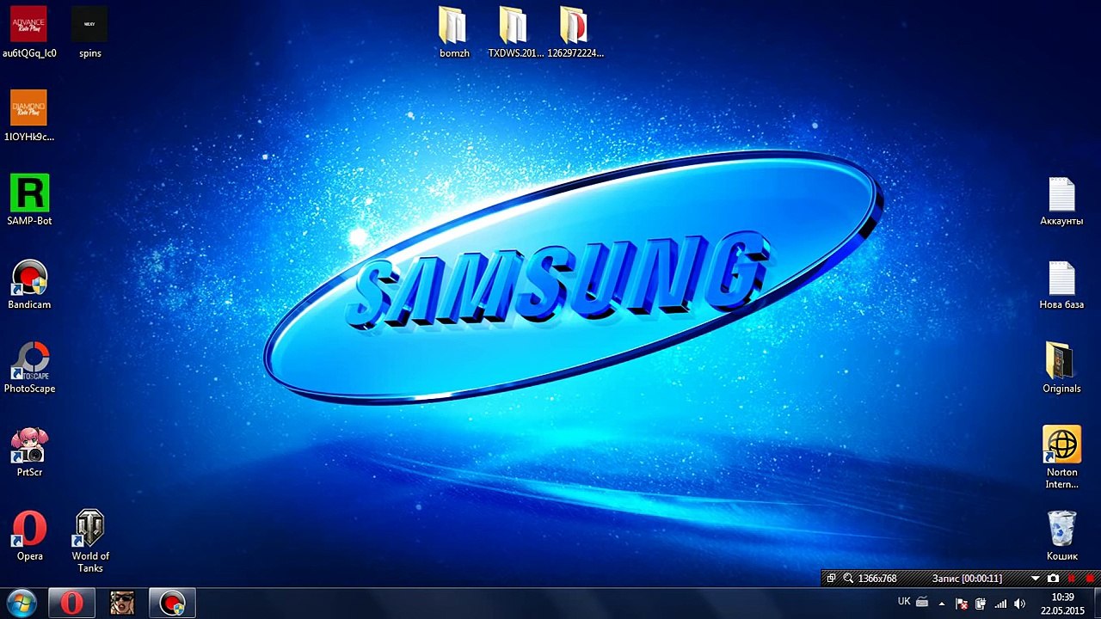Image resolution: width=1101 pixels, height=619 pixels.
Task: Expand the Bandicam recording bar dropdown arrow
Action: 1036,579
